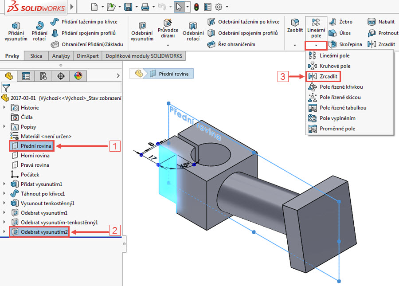This screenshot has height=286, width=399.
Task: Expand the manager tabs chevron
Action: [118, 76]
